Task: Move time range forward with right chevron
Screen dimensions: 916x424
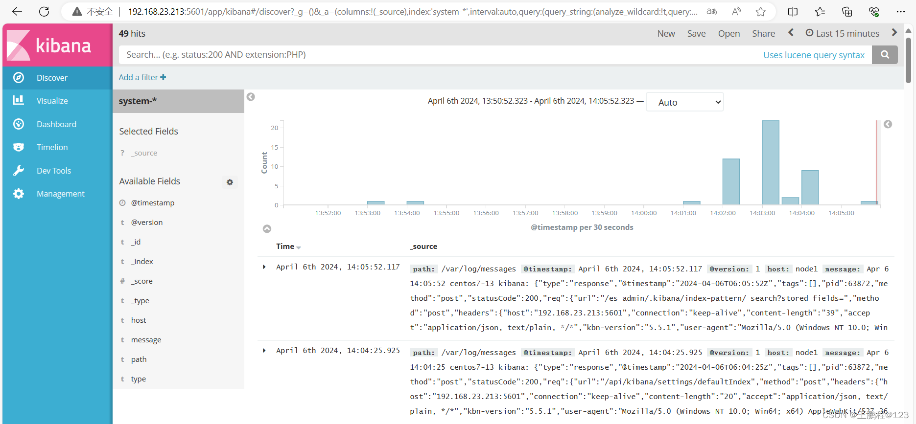Action: point(894,32)
